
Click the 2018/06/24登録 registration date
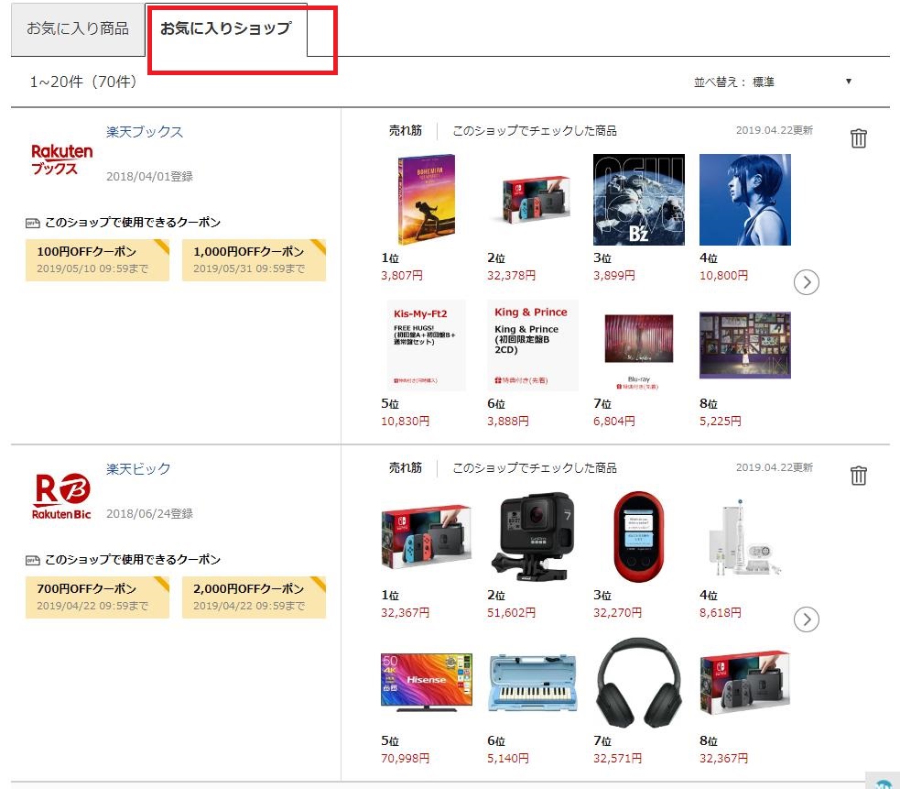click(149, 514)
